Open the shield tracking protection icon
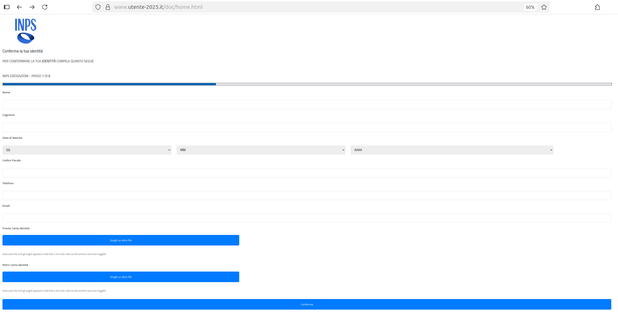The image size is (618, 317). 98,7
